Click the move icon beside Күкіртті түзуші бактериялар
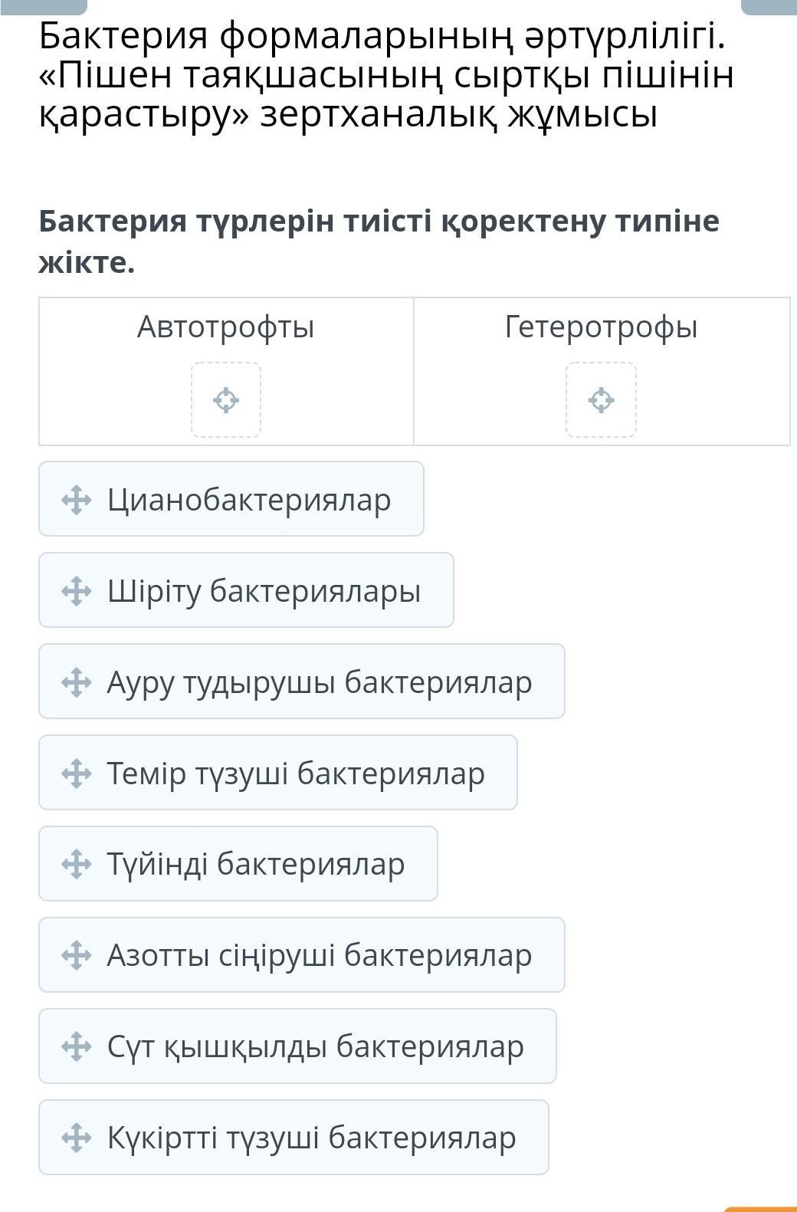Image resolution: width=797 pixels, height=1212 pixels. click(x=76, y=1138)
